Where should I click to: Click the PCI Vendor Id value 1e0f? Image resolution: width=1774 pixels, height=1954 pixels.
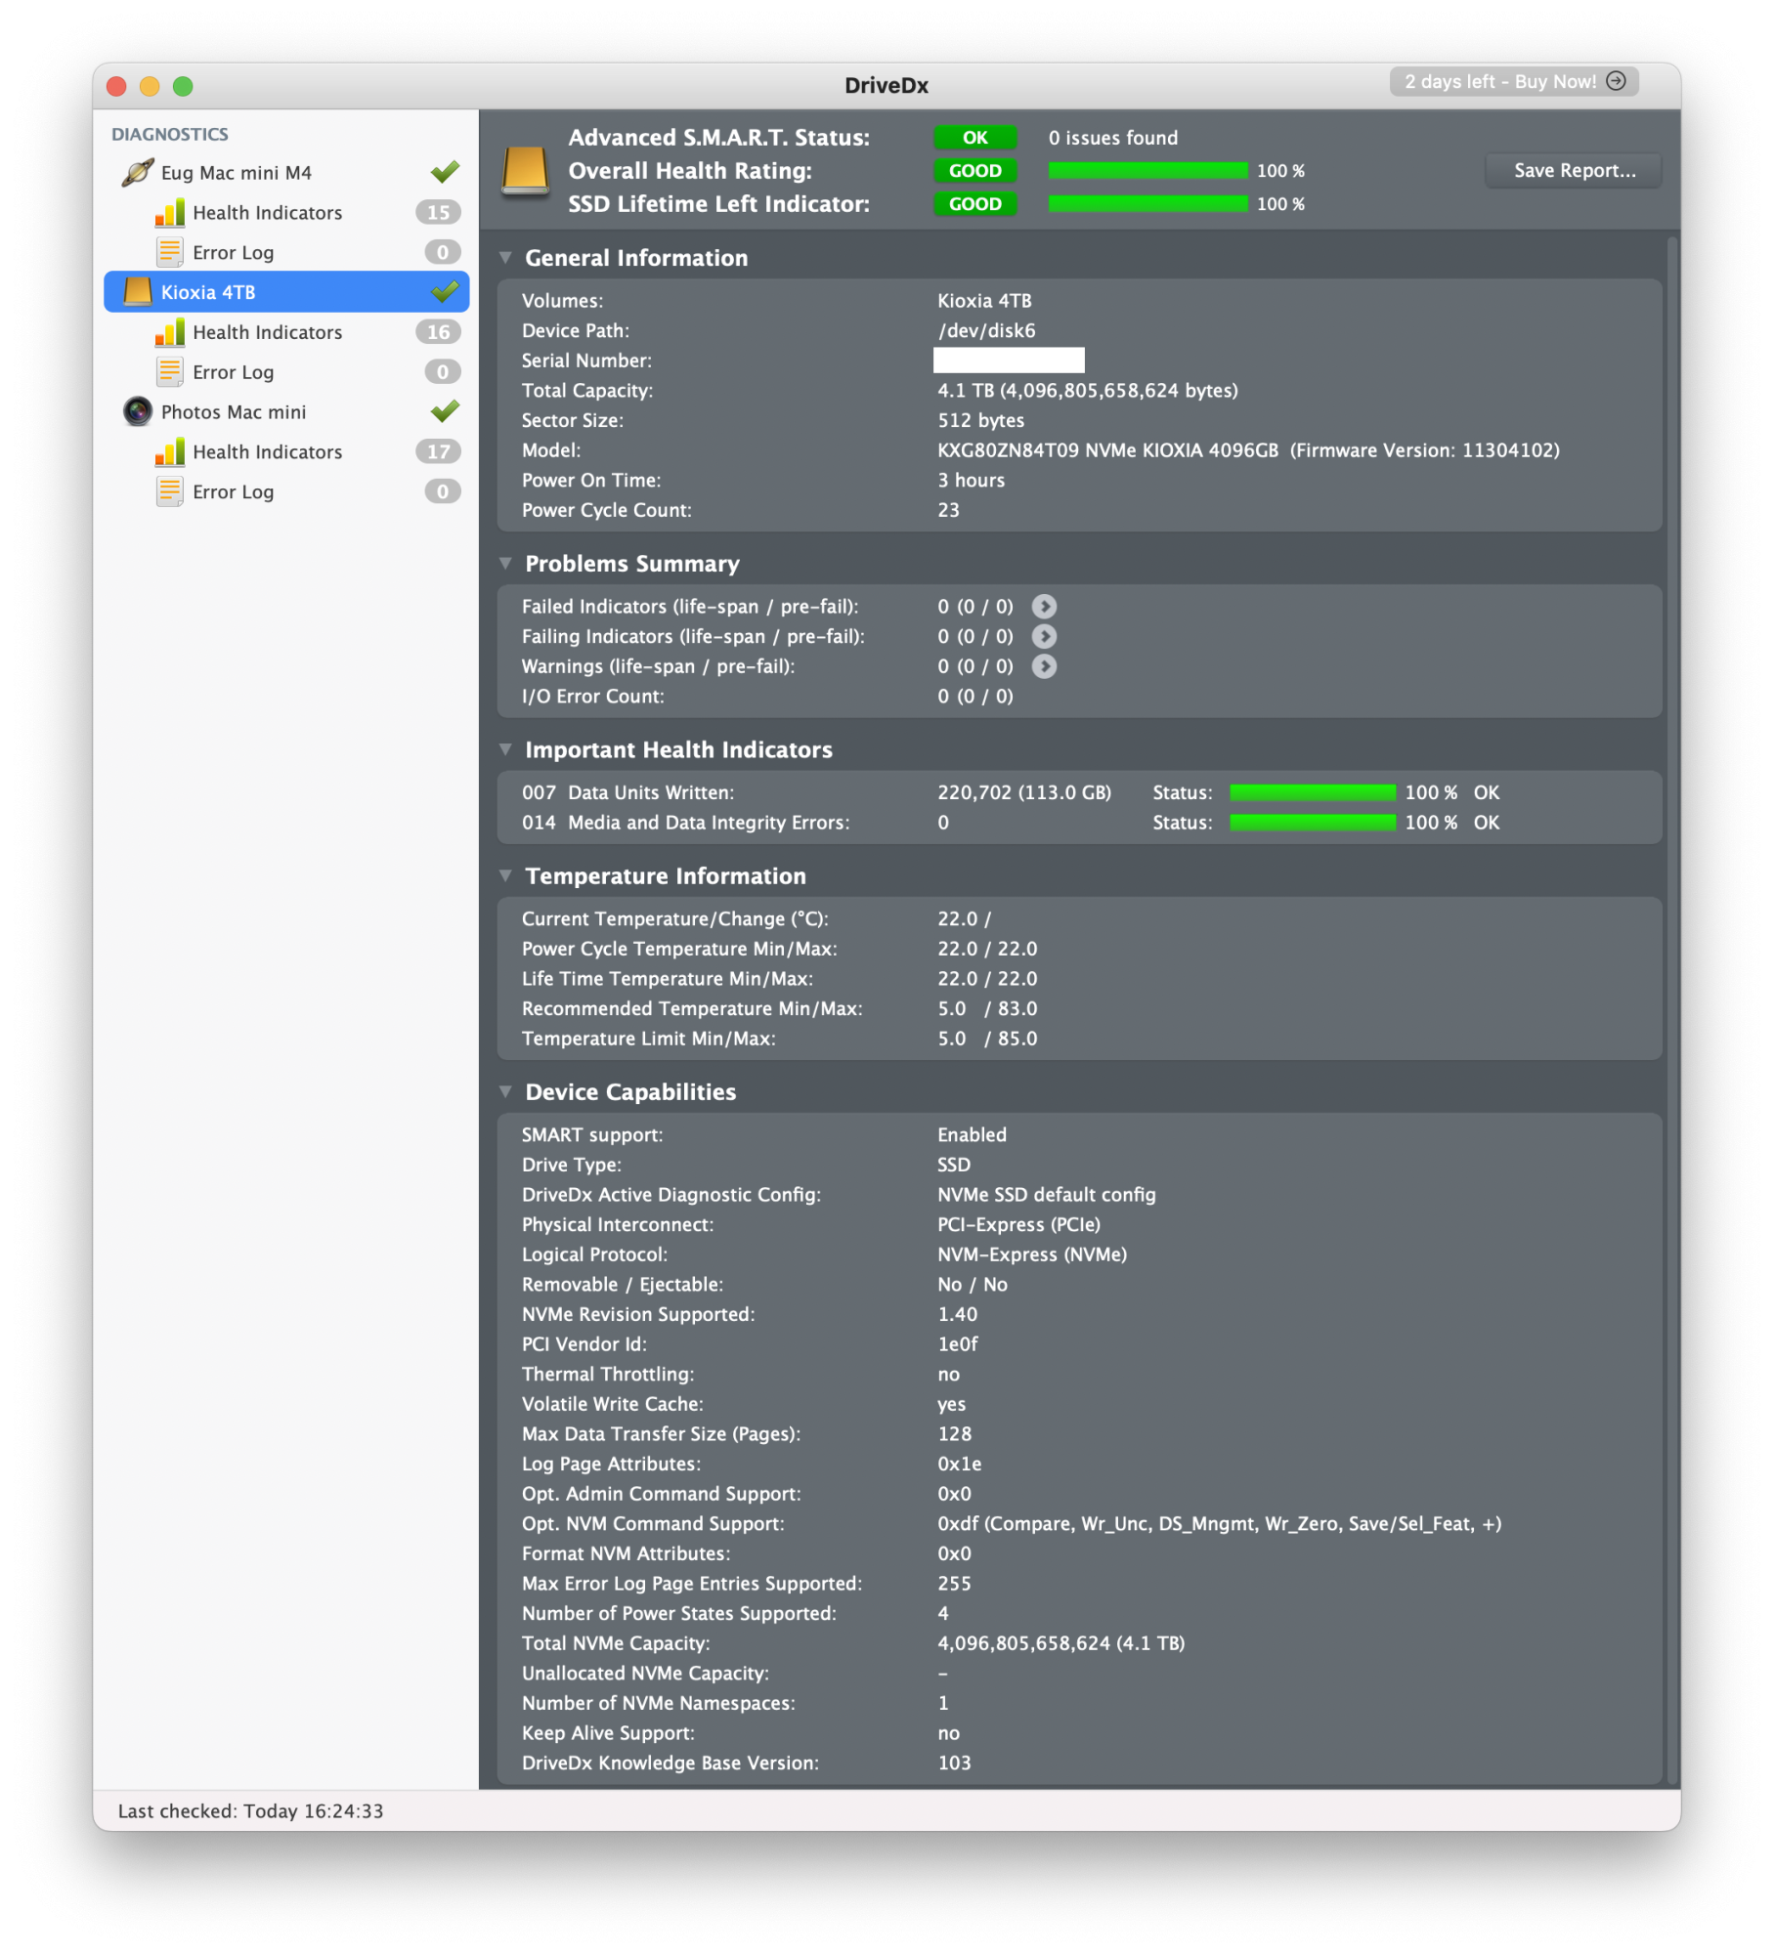click(x=957, y=1344)
